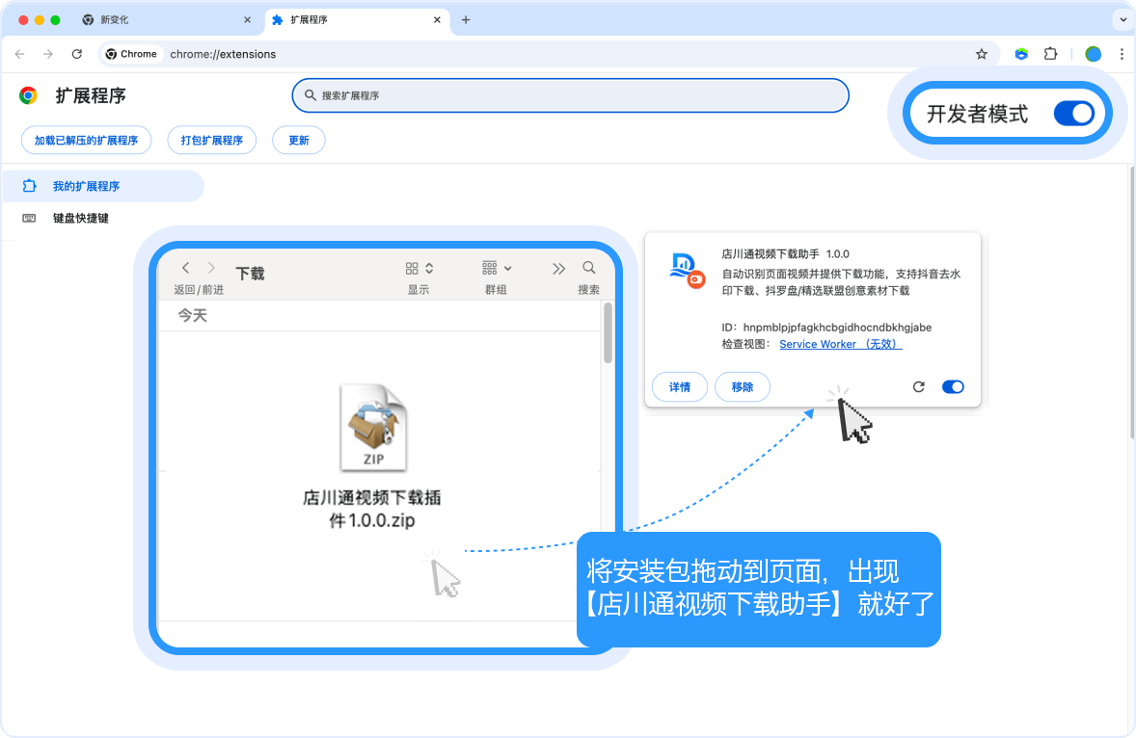Click 移除 to remove the extension
Image resolution: width=1136 pixels, height=738 pixels.
click(x=742, y=387)
